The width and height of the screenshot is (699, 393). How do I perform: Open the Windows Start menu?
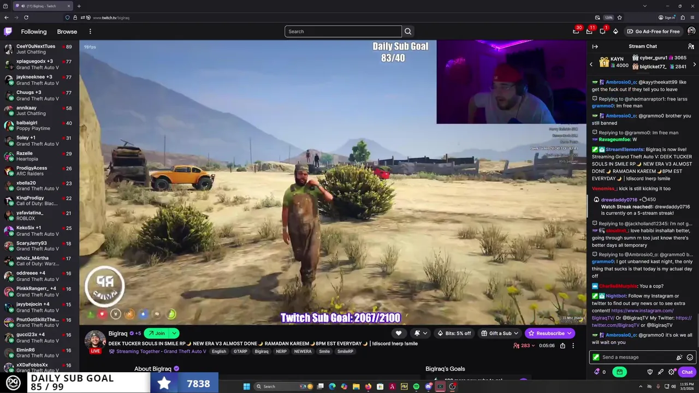pos(247,386)
